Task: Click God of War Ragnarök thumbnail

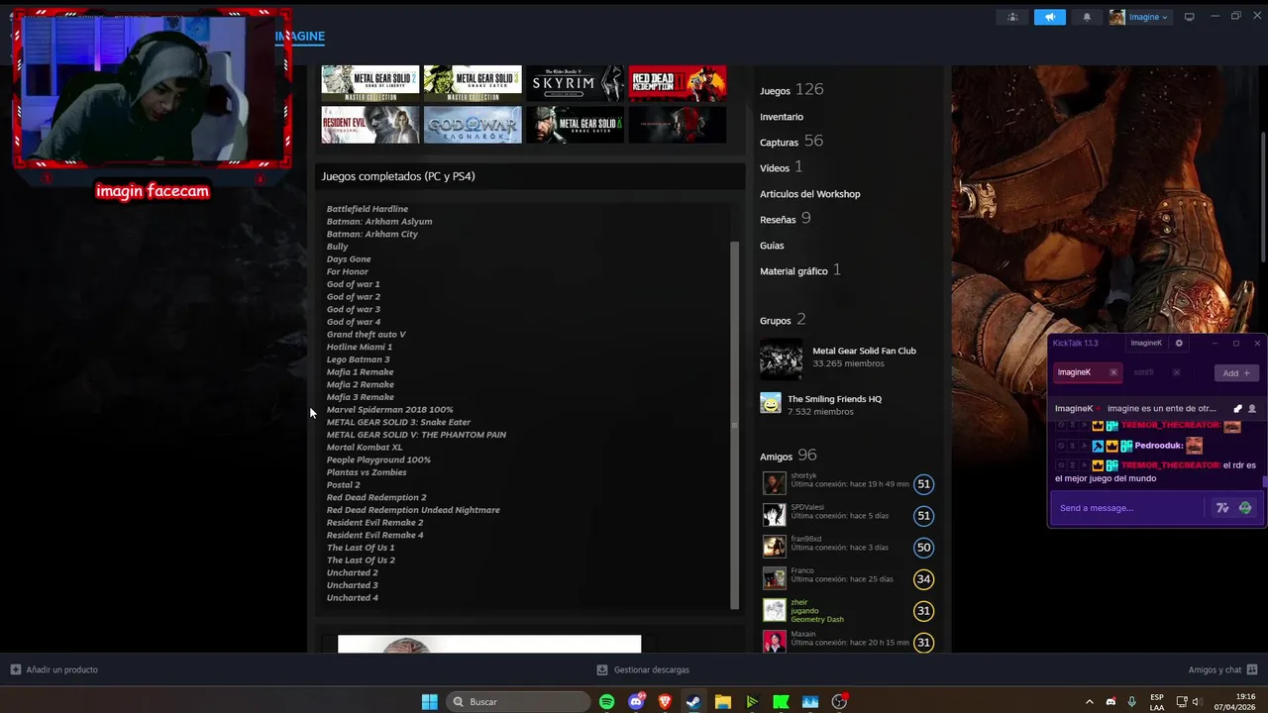Action: (x=473, y=125)
